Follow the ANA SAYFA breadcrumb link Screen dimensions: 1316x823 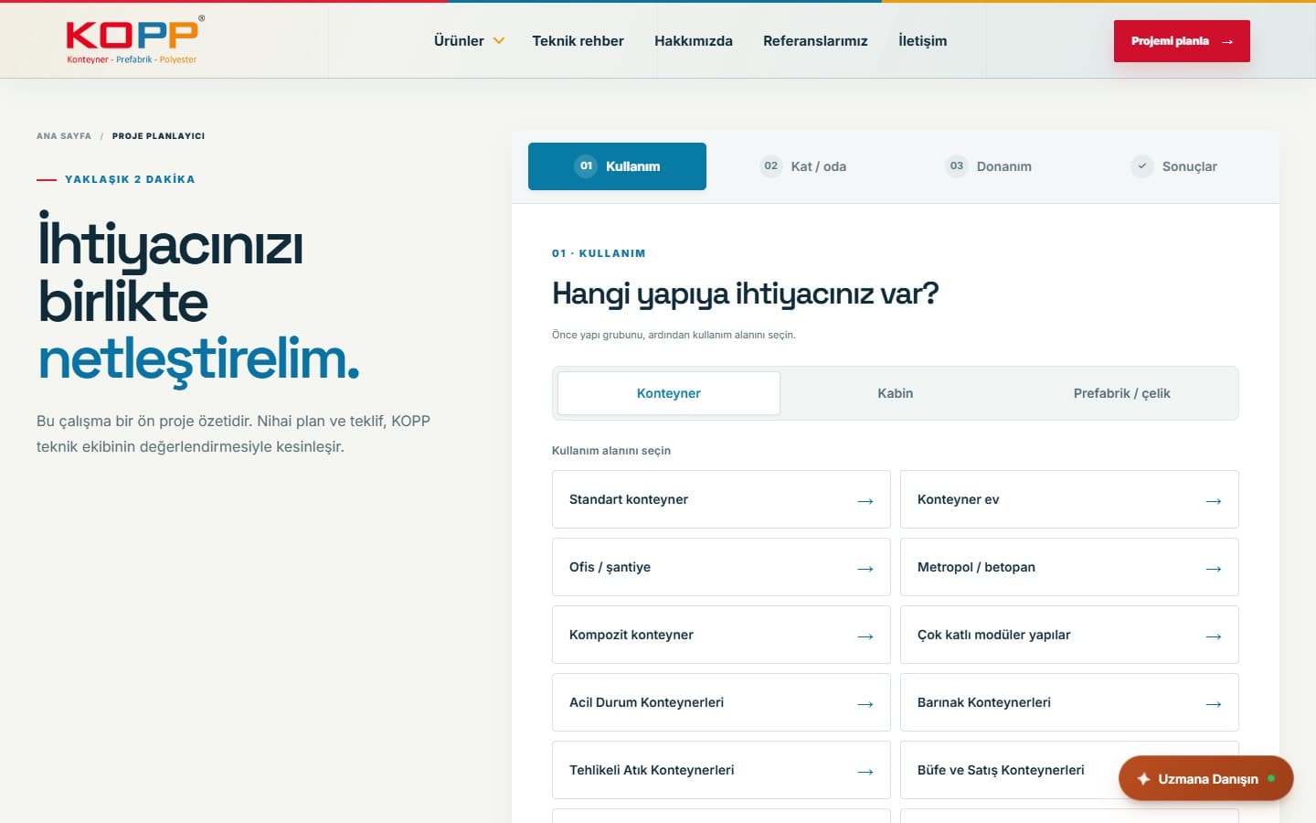click(64, 135)
